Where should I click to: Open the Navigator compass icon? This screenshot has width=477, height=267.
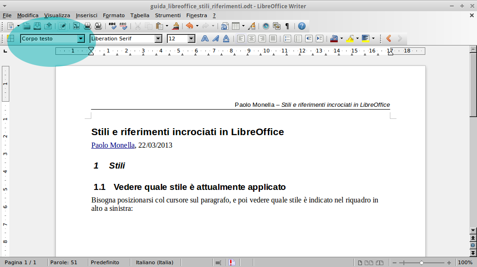click(x=266, y=26)
